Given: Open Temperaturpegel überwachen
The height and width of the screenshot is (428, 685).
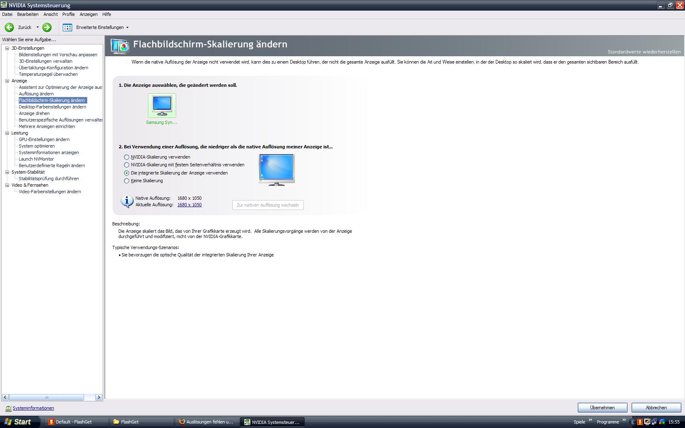Looking at the screenshot, I should [x=48, y=74].
